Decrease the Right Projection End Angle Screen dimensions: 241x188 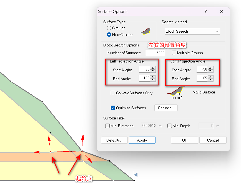pos(210,80)
